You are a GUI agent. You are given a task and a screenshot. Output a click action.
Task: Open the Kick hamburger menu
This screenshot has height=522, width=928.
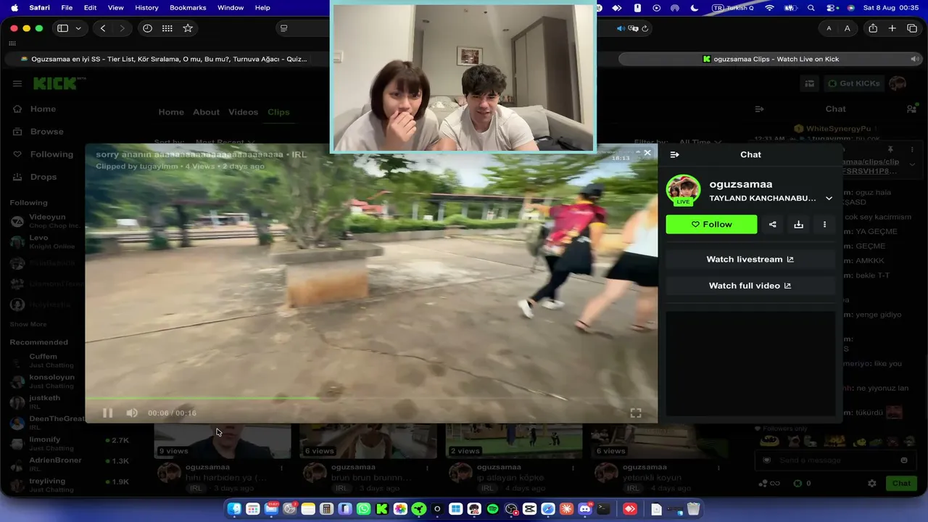coord(17,83)
